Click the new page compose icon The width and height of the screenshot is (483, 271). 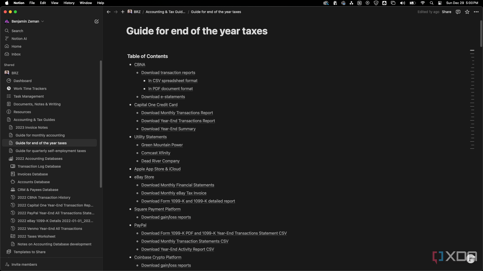(96, 21)
